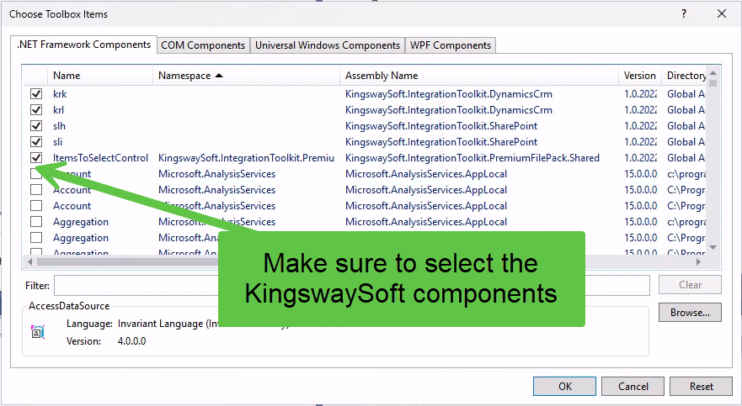The height and width of the screenshot is (406, 742).
Task: Click the list scroll-up arrow
Action: click(x=713, y=73)
